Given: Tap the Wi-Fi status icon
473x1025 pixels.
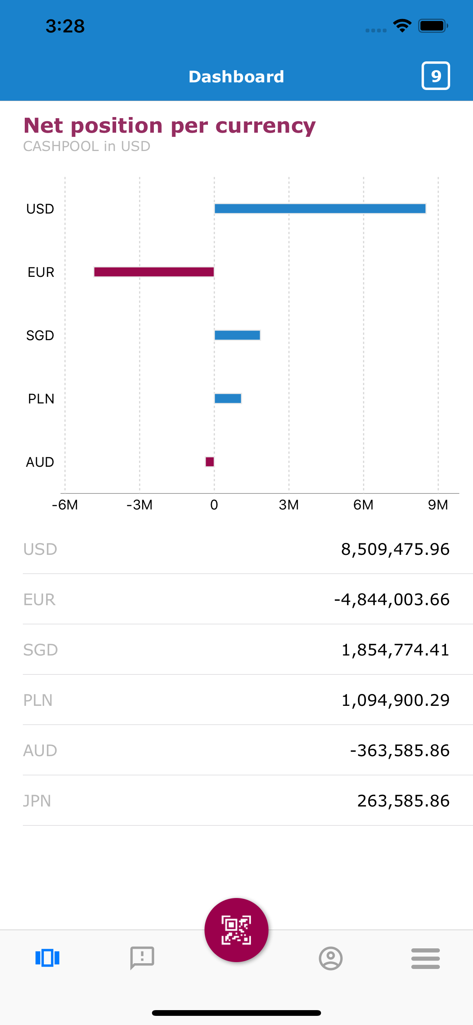Looking at the screenshot, I should click(x=402, y=26).
